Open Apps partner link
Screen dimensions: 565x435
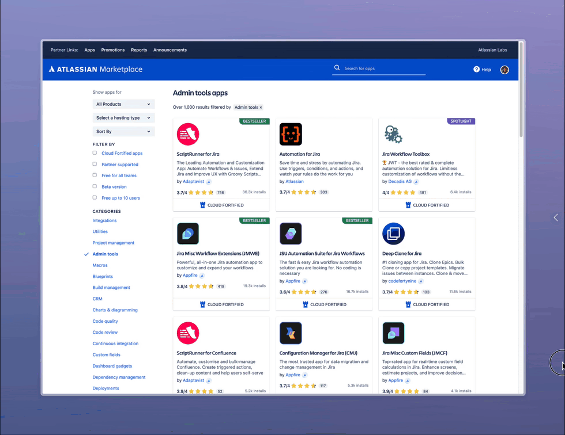pos(90,50)
